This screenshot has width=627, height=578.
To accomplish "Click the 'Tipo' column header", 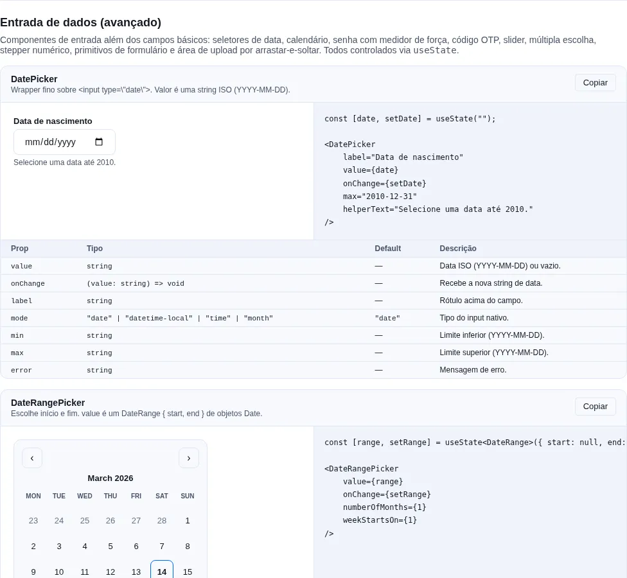I will tap(95, 249).
